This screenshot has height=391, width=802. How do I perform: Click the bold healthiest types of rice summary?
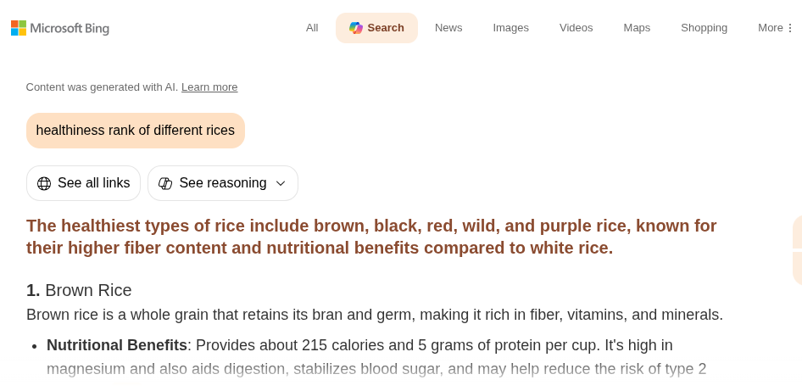tap(371, 237)
